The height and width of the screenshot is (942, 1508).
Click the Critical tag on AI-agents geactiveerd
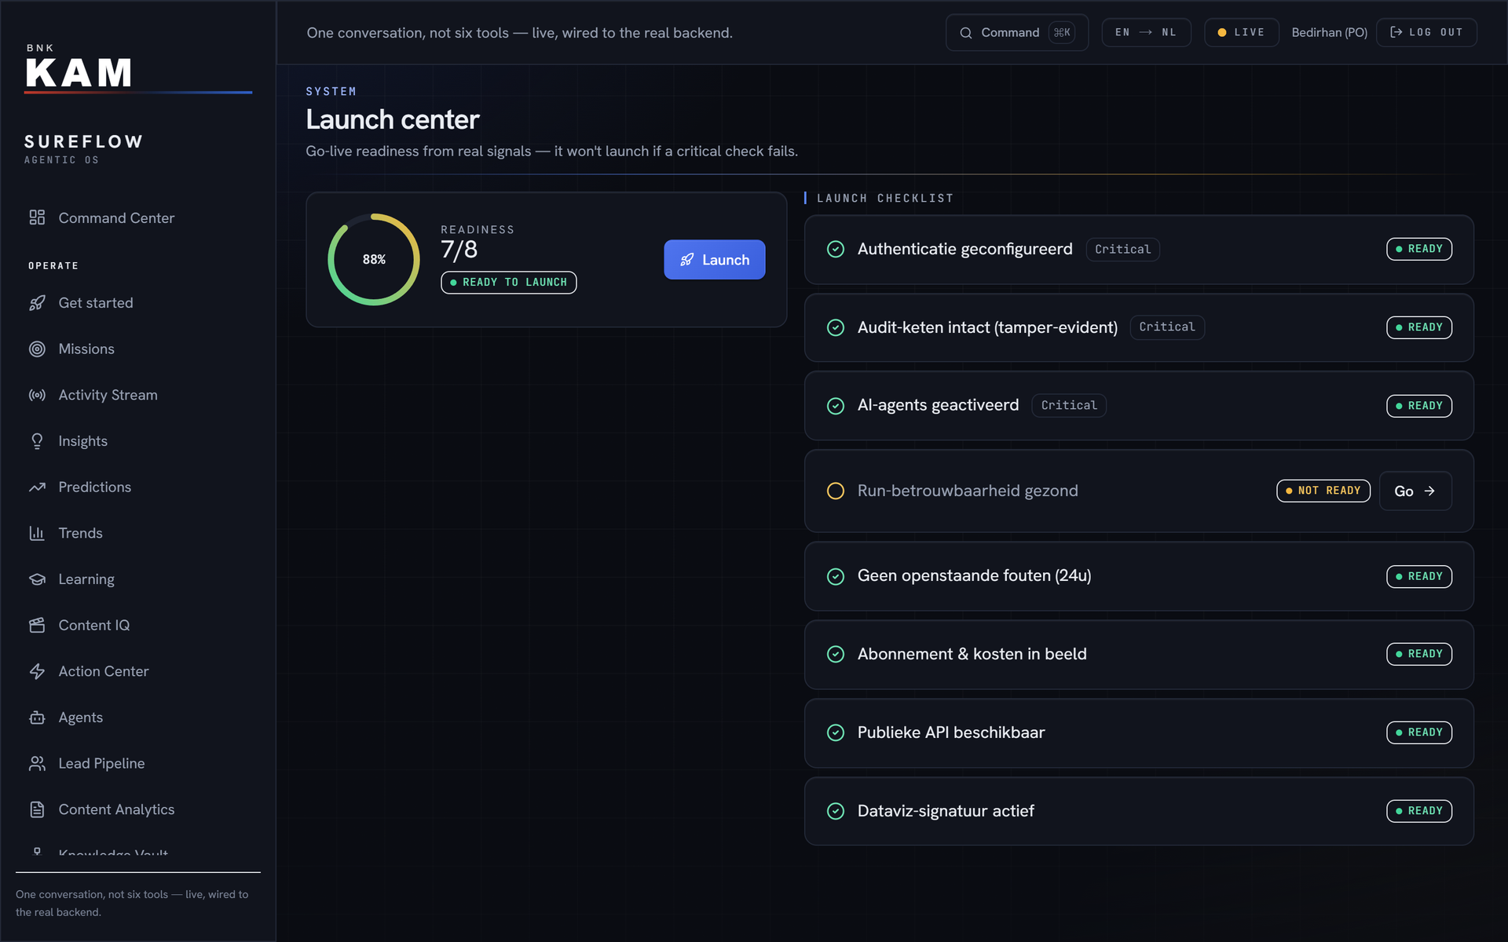pos(1069,406)
